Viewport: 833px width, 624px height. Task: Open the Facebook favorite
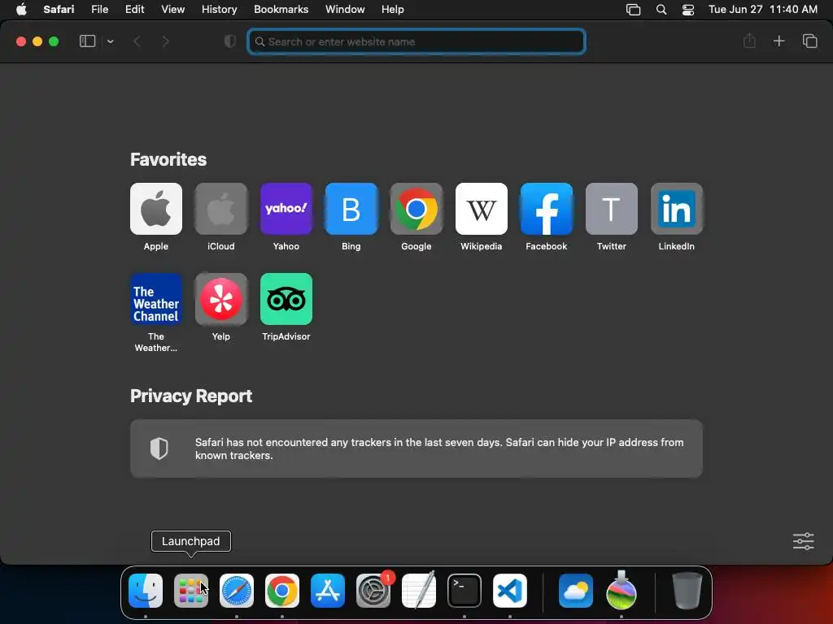(x=547, y=209)
